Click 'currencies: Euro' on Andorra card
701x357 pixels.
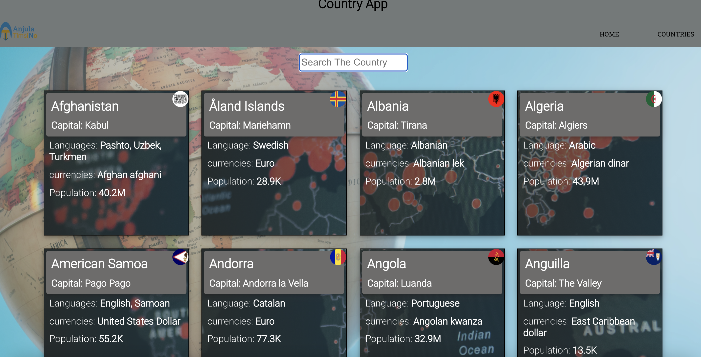[241, 321]
